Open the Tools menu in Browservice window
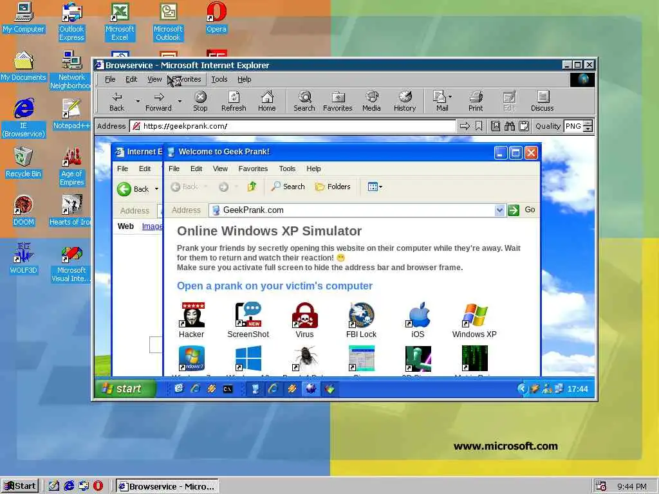The width and height of the screenshot is (659, 494). [x=219, y=79]
